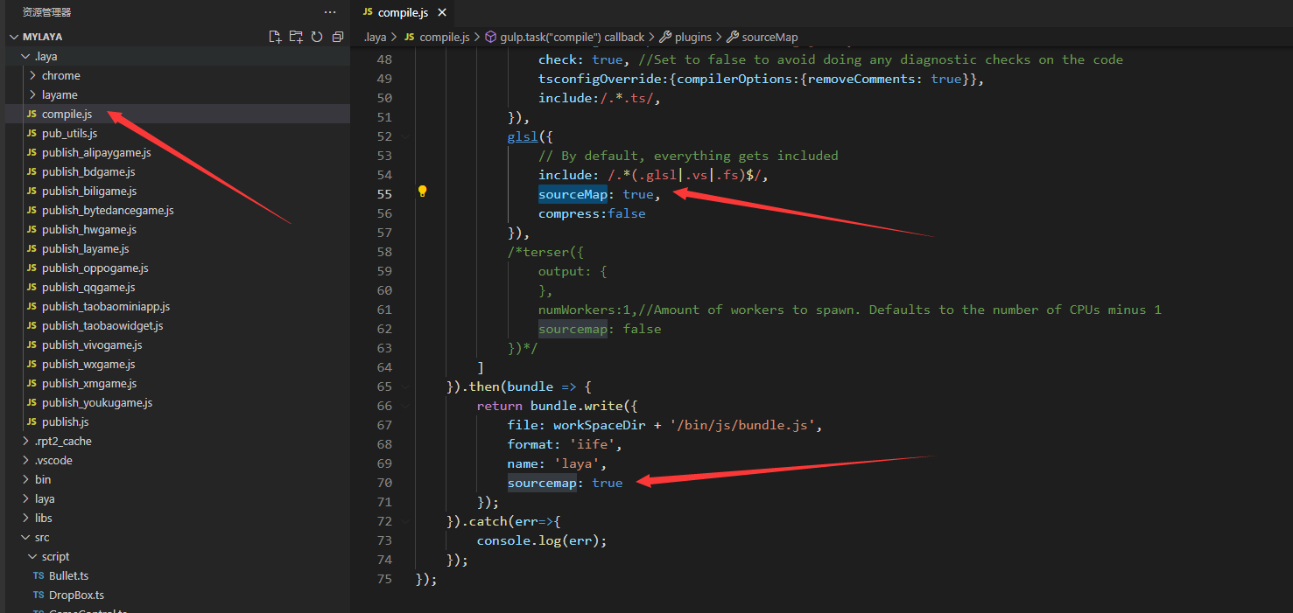Fold bundle.write block at line 66
This screenshot has width=1293, height=613.
[x=404, y=406]
